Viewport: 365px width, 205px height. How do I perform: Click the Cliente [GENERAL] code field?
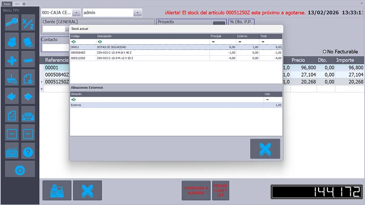pos(54,29)
